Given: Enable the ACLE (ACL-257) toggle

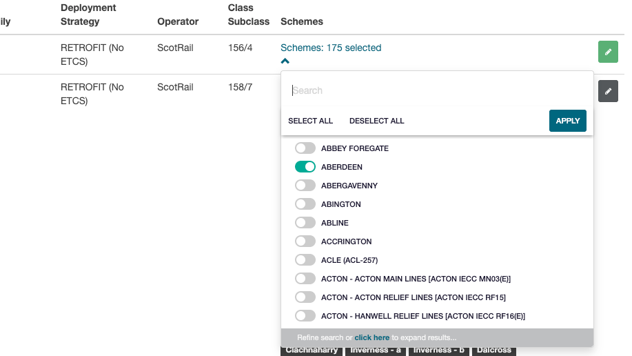Looking at the screenshot, I should pos(305,260).
